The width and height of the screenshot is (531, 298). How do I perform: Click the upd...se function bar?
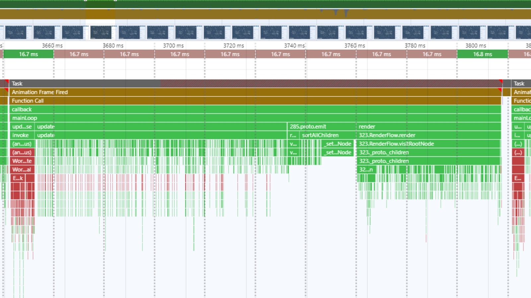pos(22,126)
